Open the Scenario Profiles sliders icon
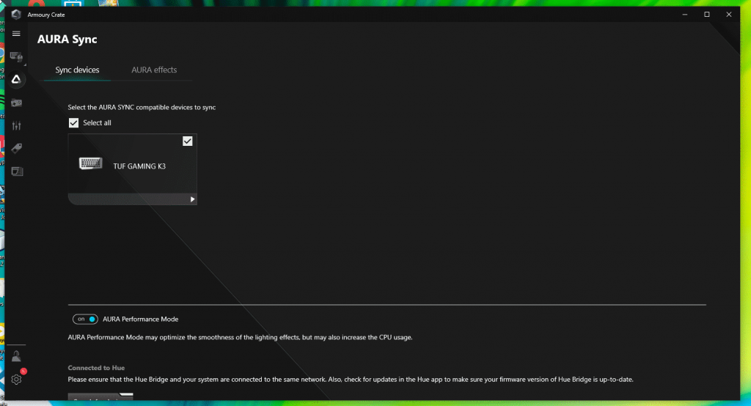Screen dimensions: 751x406 pos(16,125)
